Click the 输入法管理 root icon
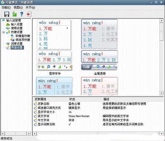This screenshot has width=165, height=141. coord(4,20)
